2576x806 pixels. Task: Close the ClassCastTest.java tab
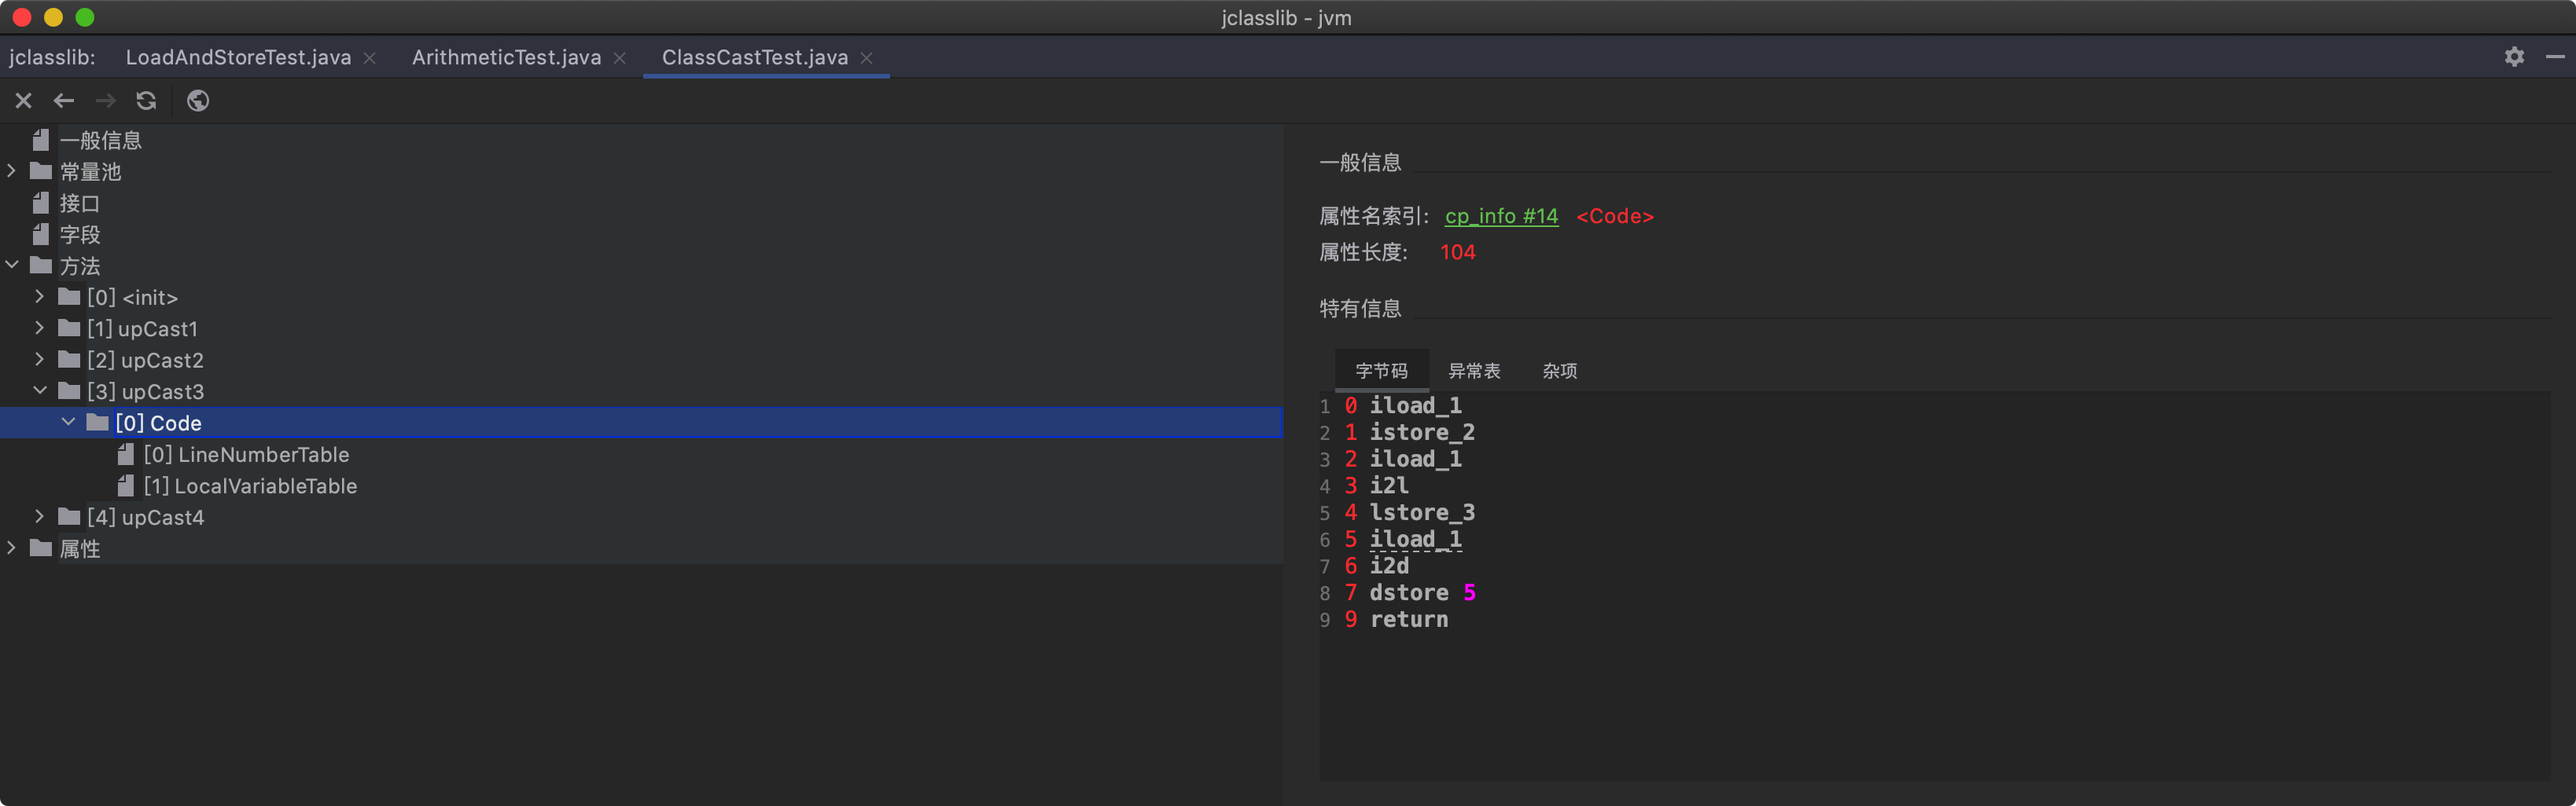tap(867, 58)
